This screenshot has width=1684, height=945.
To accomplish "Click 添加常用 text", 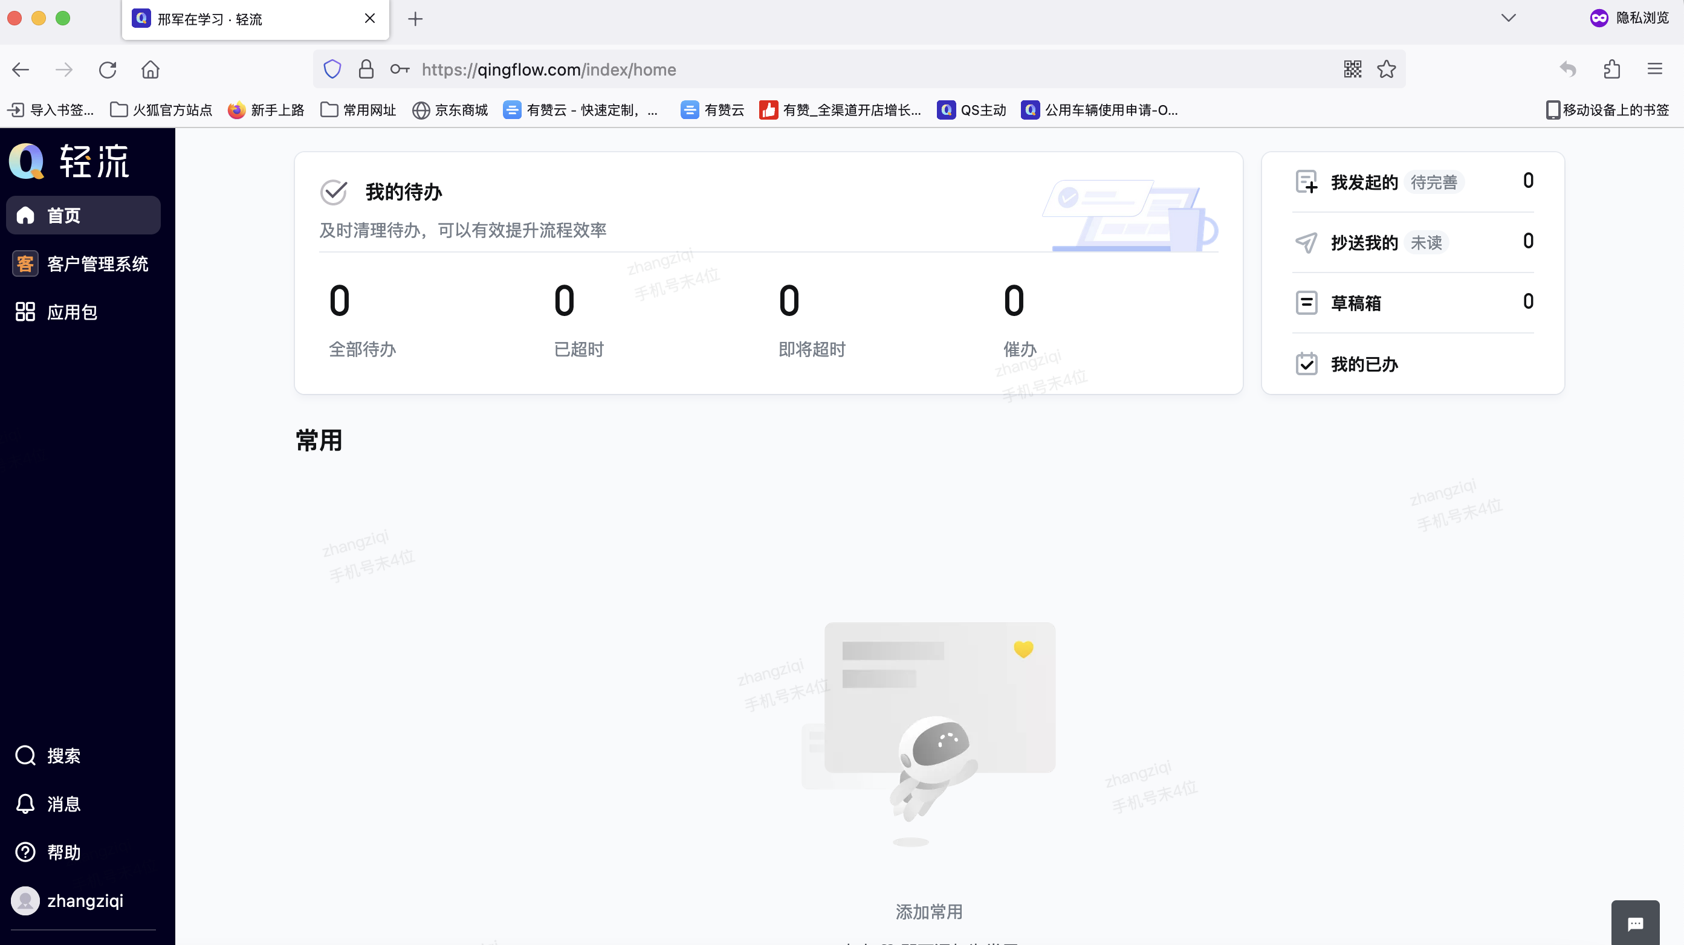I will click(929, 912).
